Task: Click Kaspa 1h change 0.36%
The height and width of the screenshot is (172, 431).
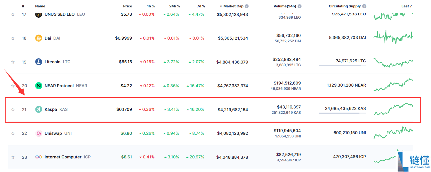Action: pyautogui.click(x=147, y=110)
